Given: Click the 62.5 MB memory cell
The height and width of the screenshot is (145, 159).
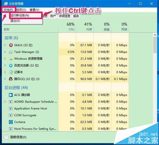Looking at the screenshot, I should pyautogui.click(x=85, y=122).
